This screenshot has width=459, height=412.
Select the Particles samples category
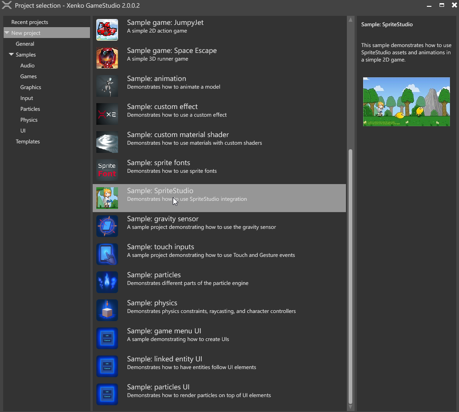pos(30,109)
